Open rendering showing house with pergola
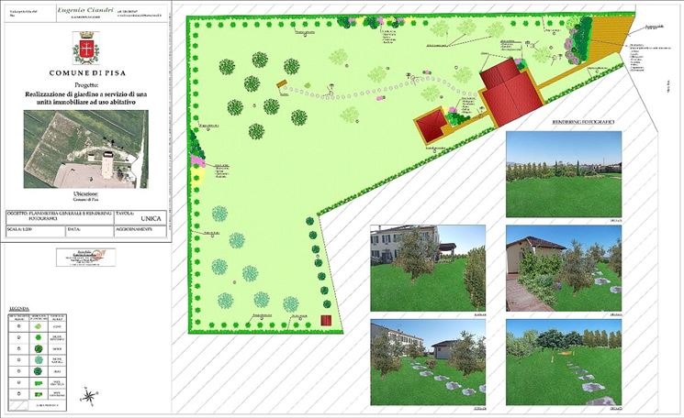 [427, 268]
